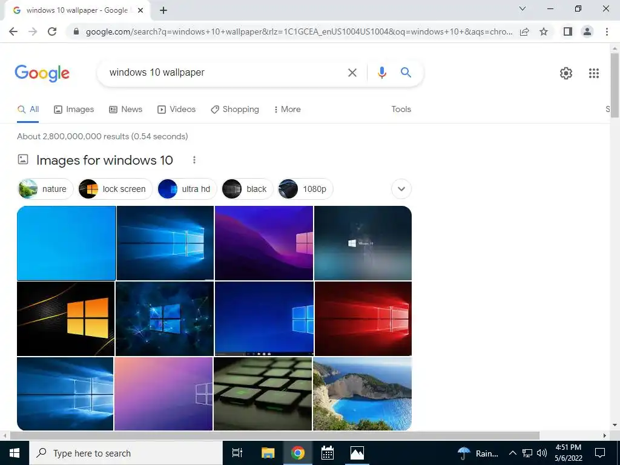Image resolution: width=620 pixels, height=465 pixels.
Task: Open the beach cove wallpaper thumbnail
Action: click(x=362, y=394)
